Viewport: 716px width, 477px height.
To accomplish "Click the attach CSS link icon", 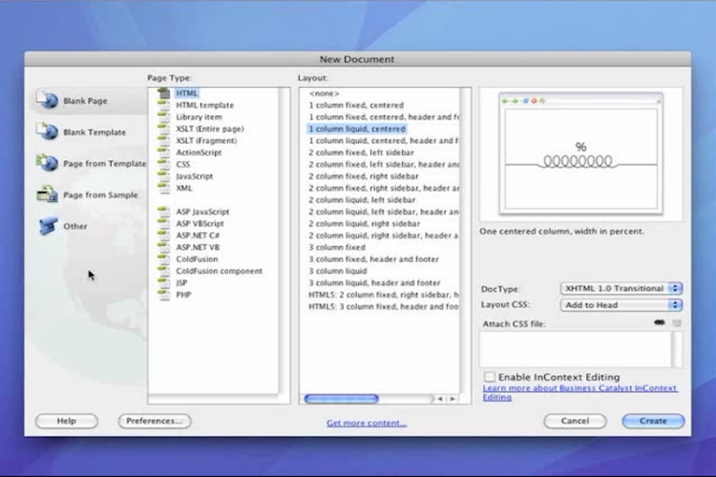I will click(x=659, y=323).
